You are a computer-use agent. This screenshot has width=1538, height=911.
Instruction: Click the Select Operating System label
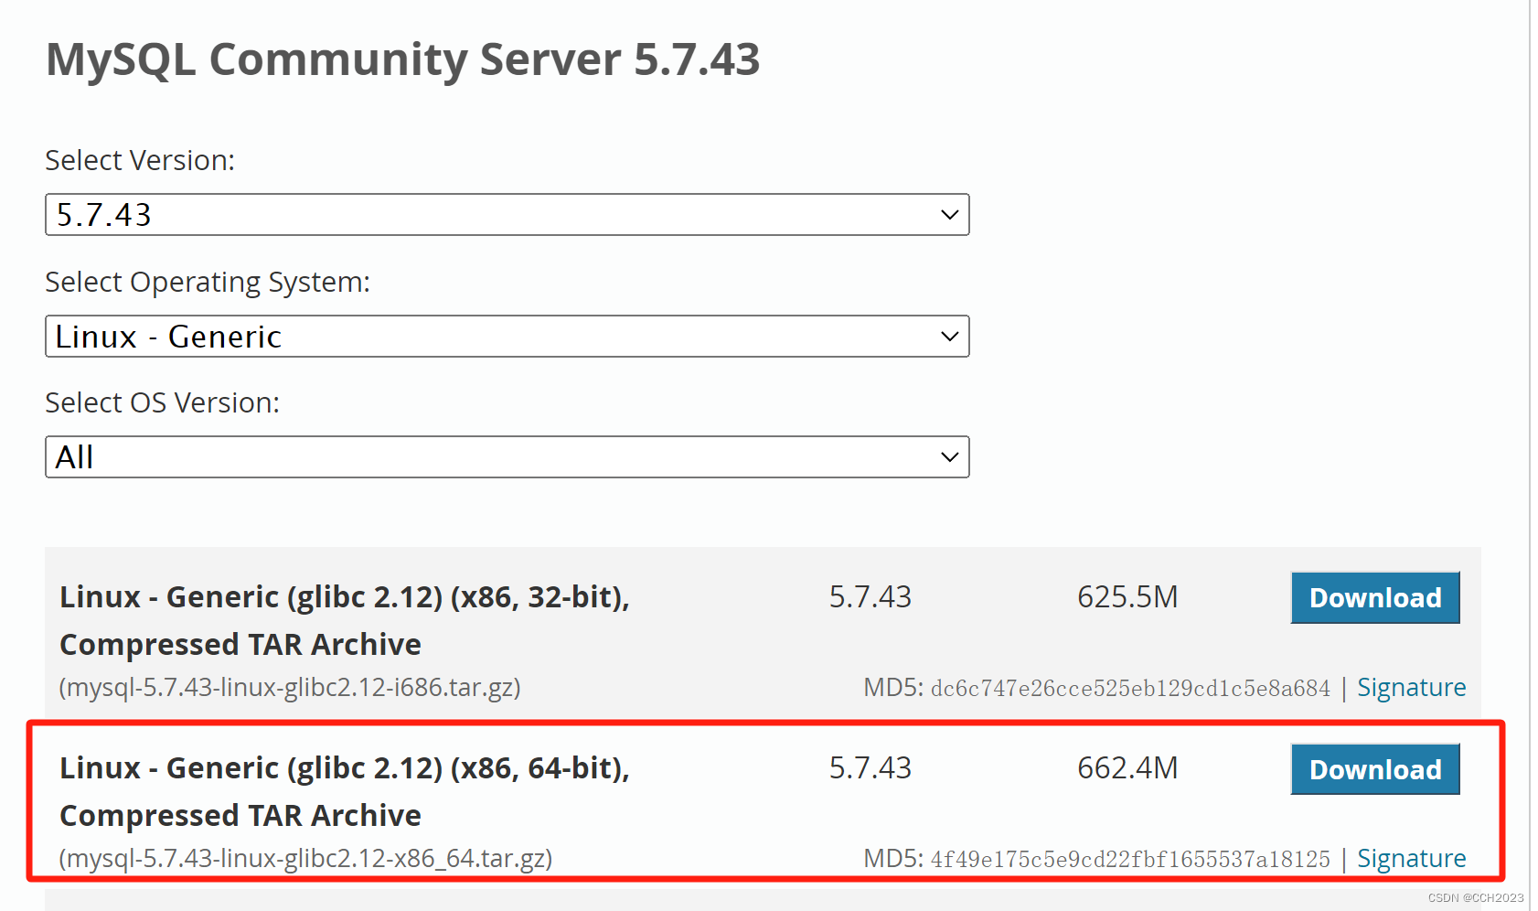208,282
